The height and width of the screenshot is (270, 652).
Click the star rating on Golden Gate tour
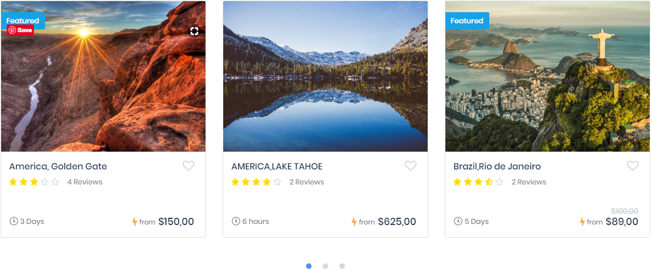point(34,182)
